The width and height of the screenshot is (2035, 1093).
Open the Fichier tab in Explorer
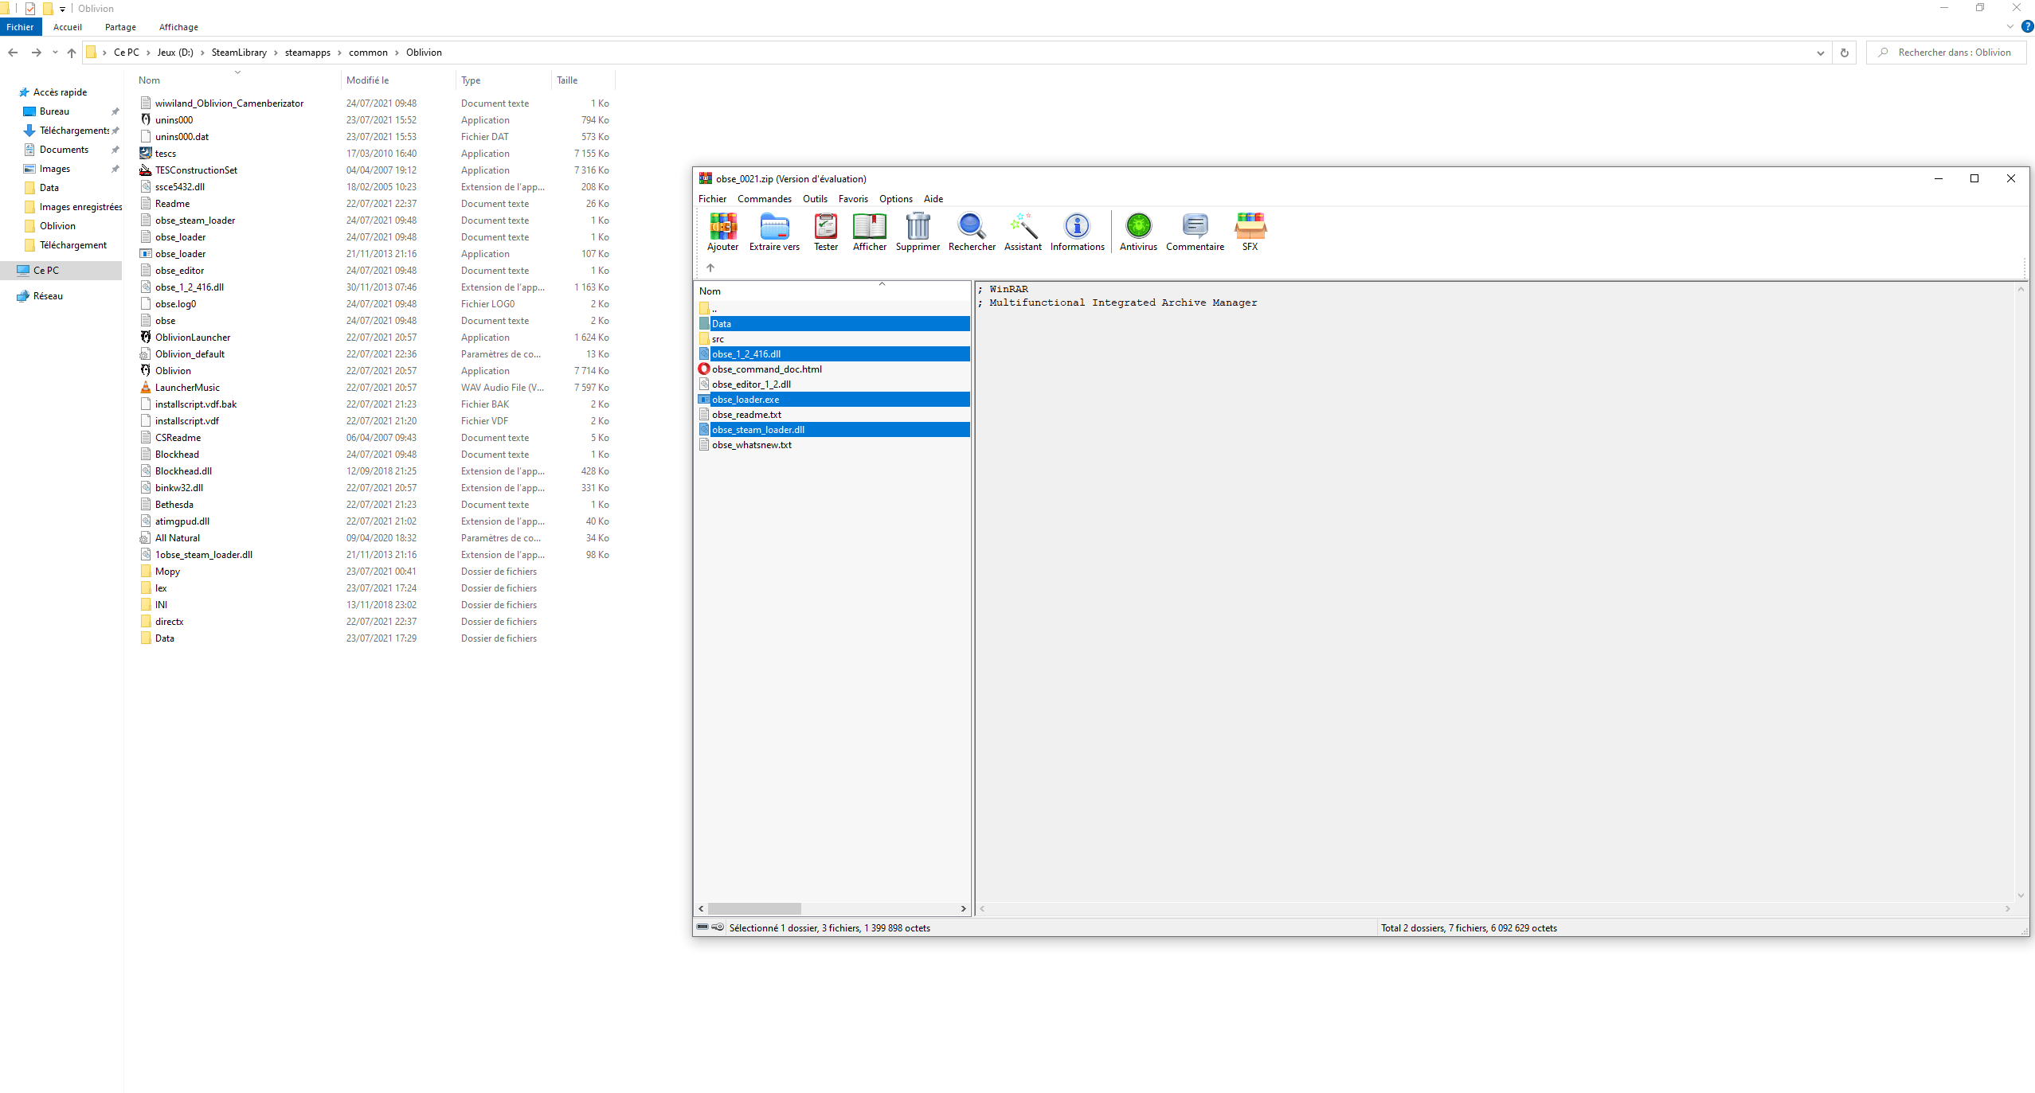click(21, 27)
